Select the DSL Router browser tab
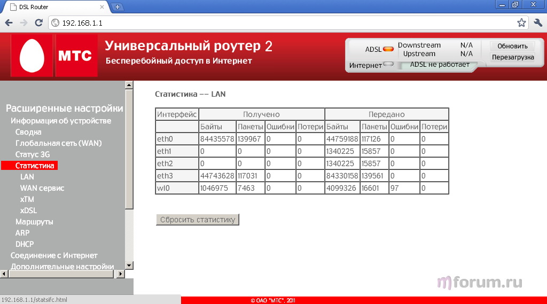 click(x=56, y=6)
